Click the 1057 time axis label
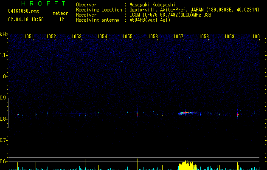Viewport: 267px width, 170px height. pyautogui.click(x=178, y=37)
